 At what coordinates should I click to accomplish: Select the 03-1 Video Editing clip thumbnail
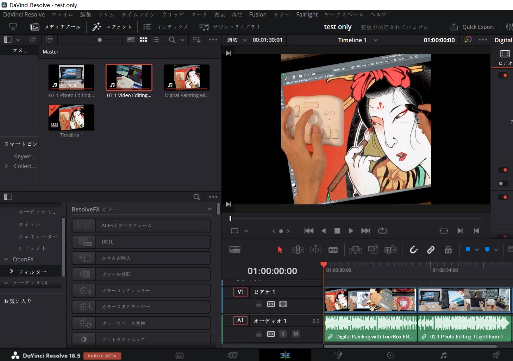[129, 77]
